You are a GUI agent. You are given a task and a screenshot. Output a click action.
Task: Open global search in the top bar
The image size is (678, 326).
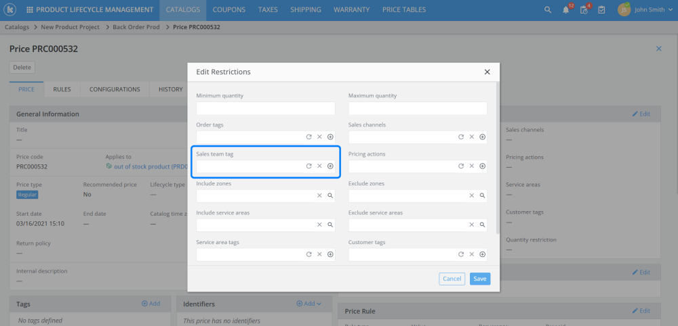coord(548,10)
